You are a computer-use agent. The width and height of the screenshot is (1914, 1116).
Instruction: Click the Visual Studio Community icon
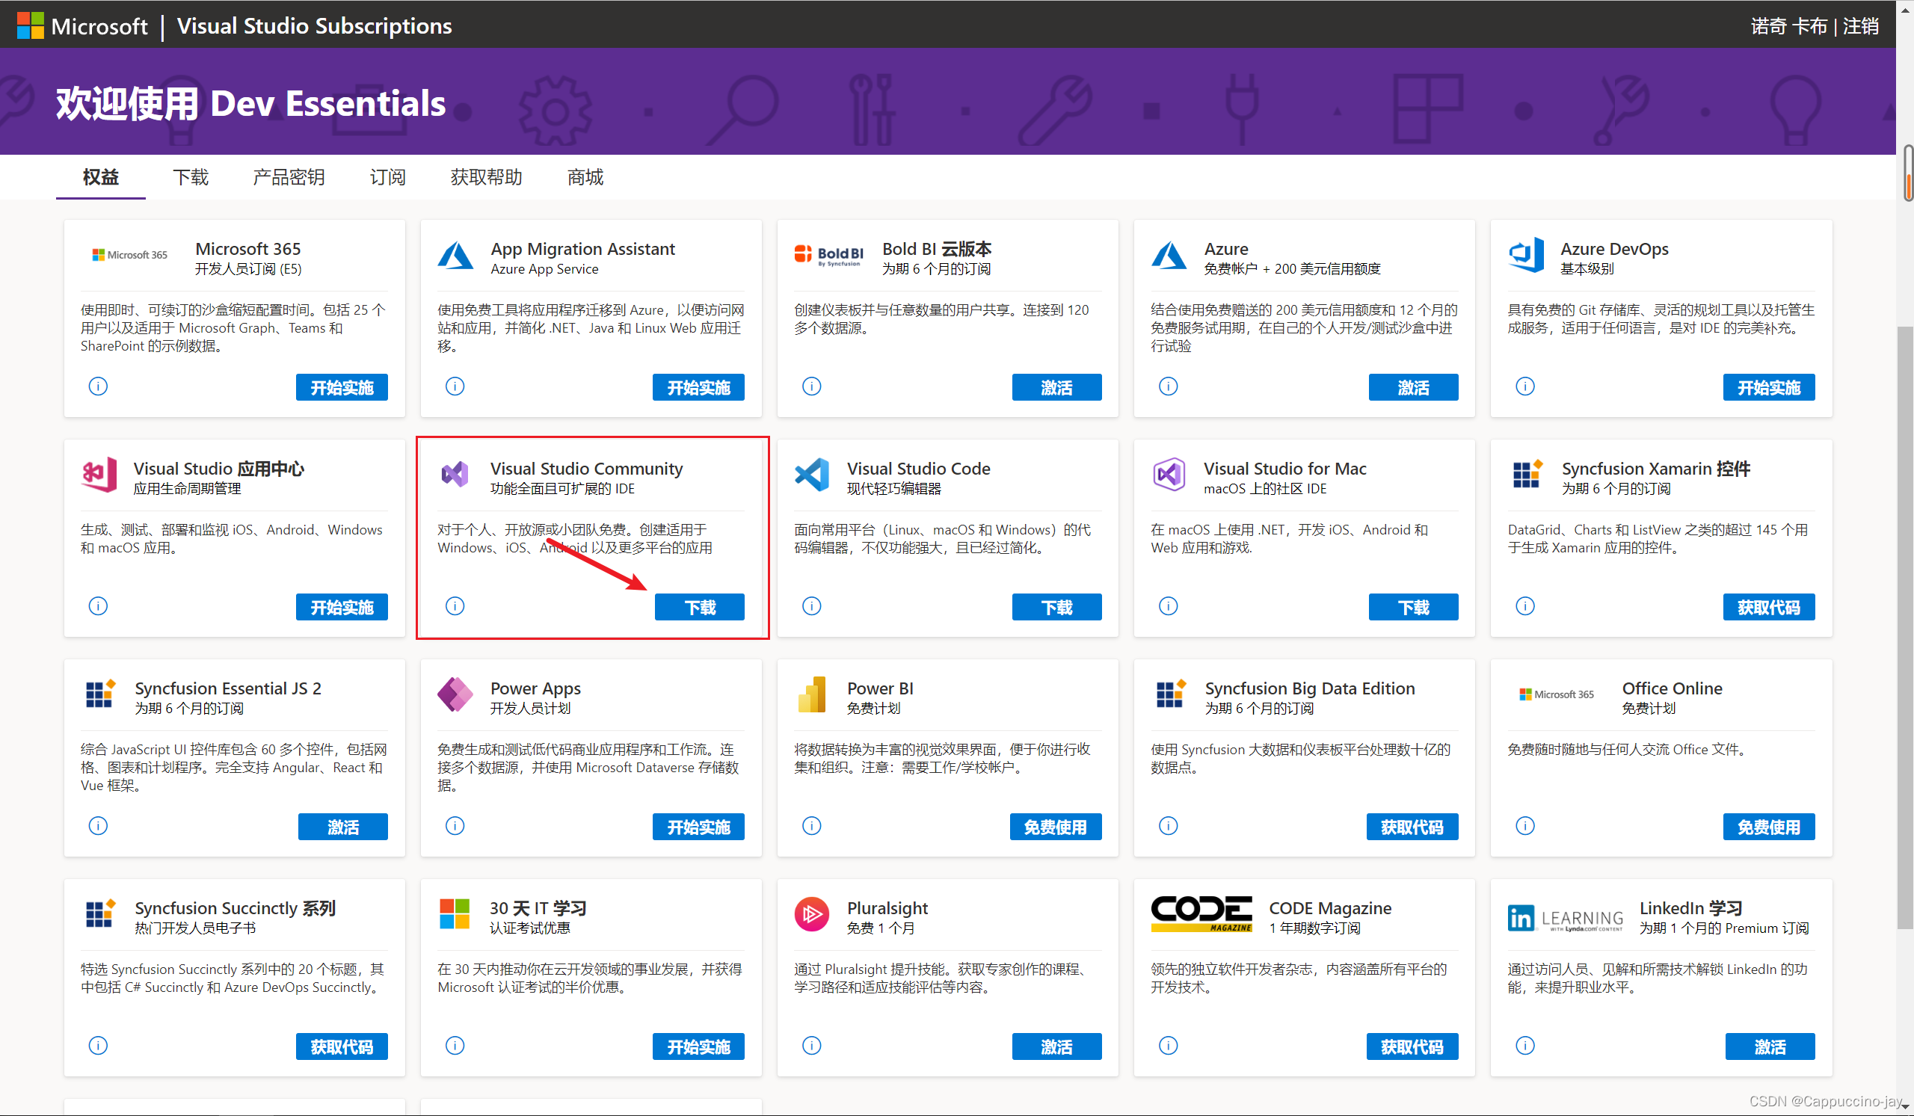(456, 474)
